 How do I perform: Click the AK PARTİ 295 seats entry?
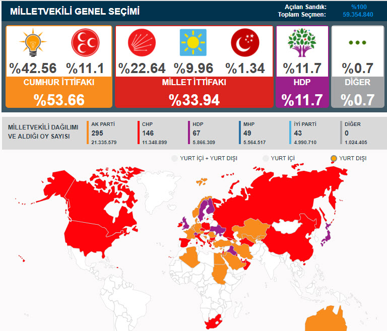click(102, 133)
